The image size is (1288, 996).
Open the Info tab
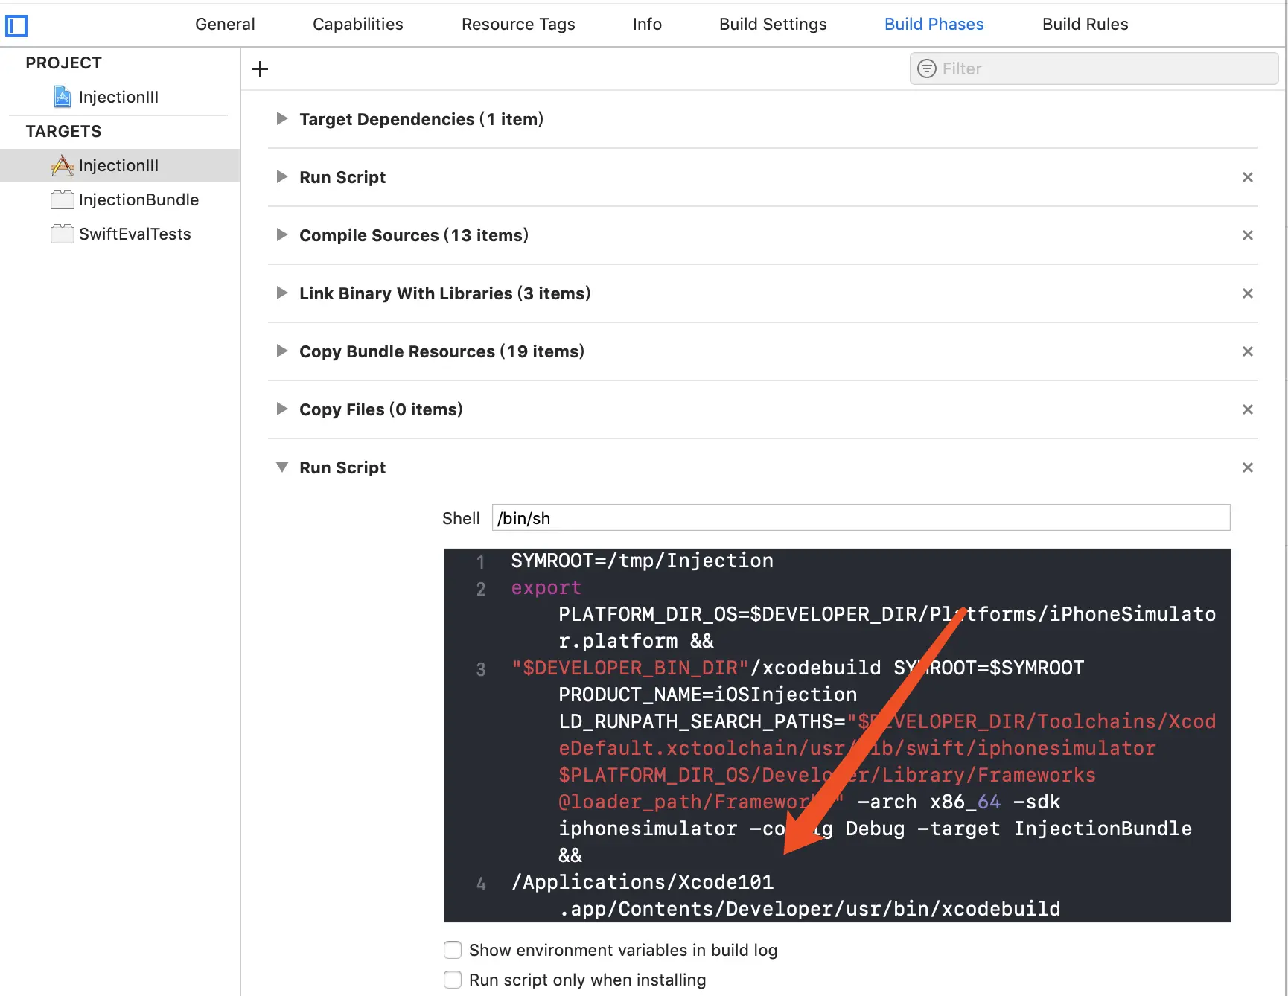[647, 24]
